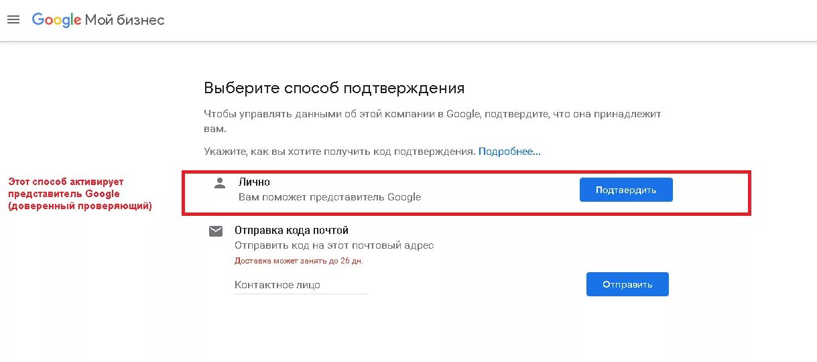Click the paragraph starting with Чтобы управлять данными
Viewport: 817px width, 362px height.
point(432,121)
